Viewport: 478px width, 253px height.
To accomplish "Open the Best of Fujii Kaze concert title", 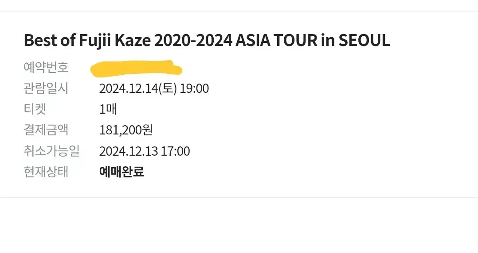I will click(207, 40).
